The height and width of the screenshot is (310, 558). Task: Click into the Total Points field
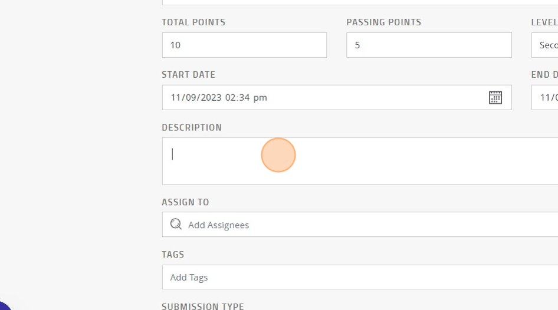coord(244,45)
